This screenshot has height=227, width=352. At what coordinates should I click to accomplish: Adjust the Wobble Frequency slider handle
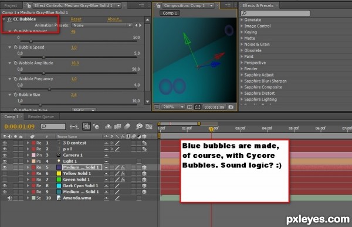(49, 89)
